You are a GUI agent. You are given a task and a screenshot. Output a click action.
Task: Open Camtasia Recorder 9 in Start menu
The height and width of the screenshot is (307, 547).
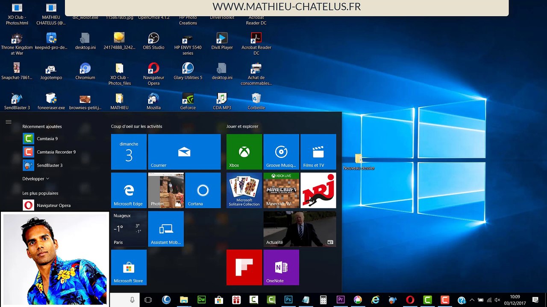click(49, 152)
